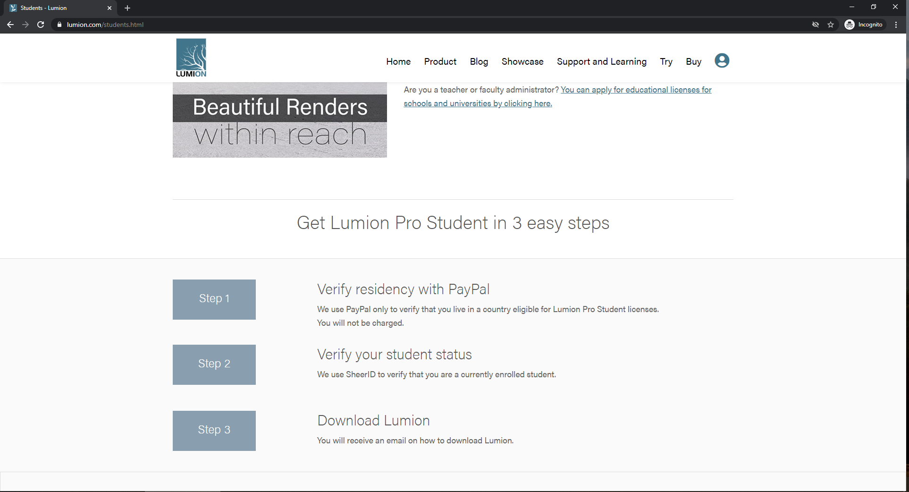This screenshot has width=909, height=492.
Task: Open a new browser tab
Action: click(127, 8)
